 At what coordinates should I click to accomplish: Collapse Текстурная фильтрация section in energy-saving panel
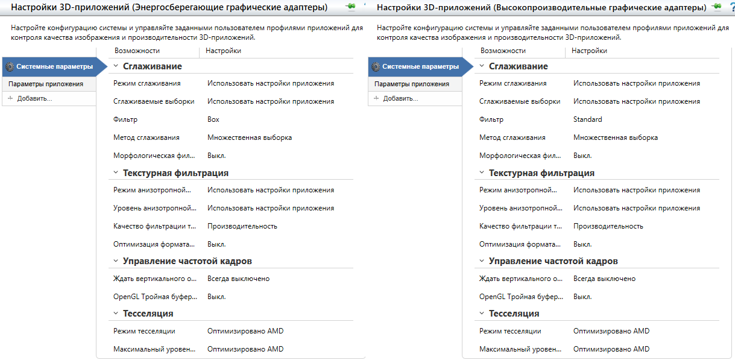tap(115, 172)
